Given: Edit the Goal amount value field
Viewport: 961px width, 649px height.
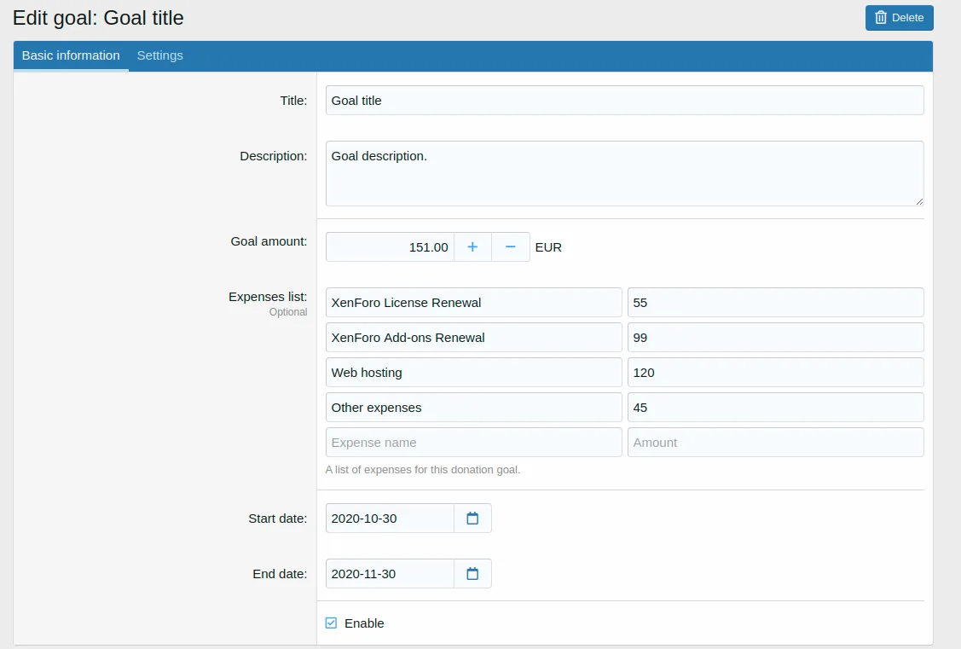Looking at the screenshot, I should click(x=390, y=247).
